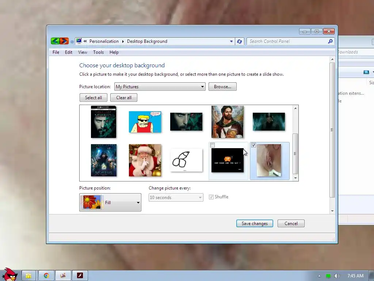The width and height of the screenshot is (374, 281).
Task: Click the flower preview in Picture position
Action: 92,202
